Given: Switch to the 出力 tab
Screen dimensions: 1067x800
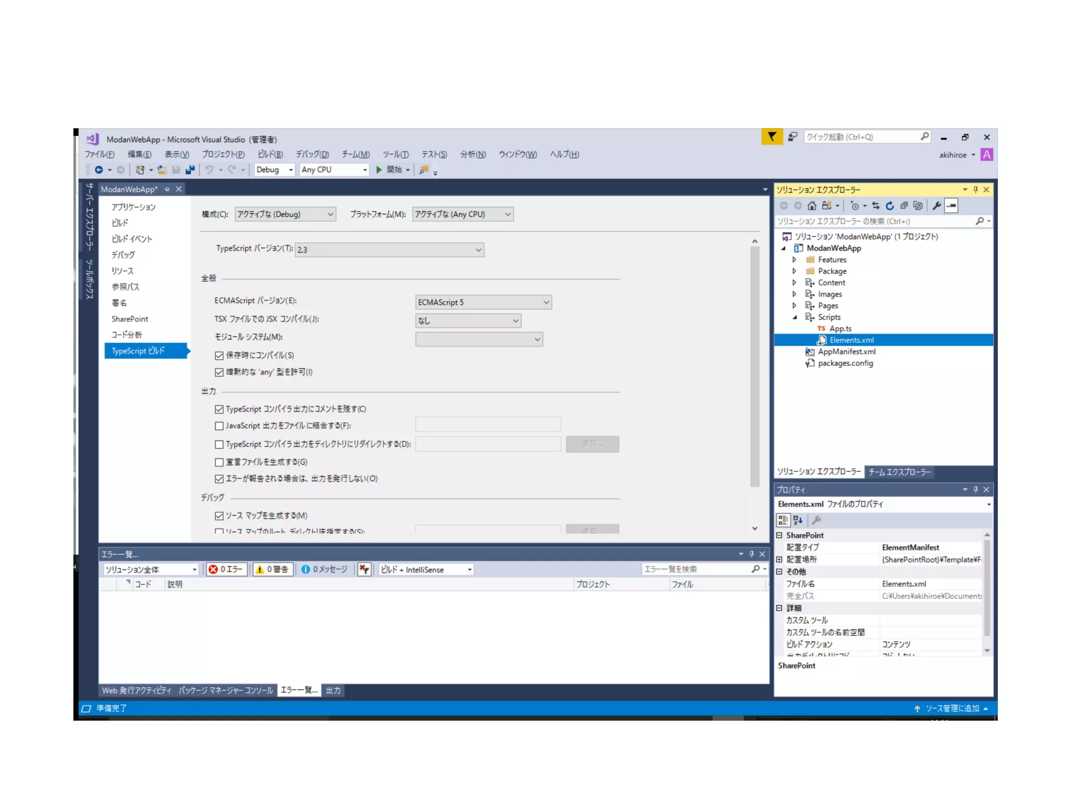Looking at the screenshot, I should pos(333,690).
